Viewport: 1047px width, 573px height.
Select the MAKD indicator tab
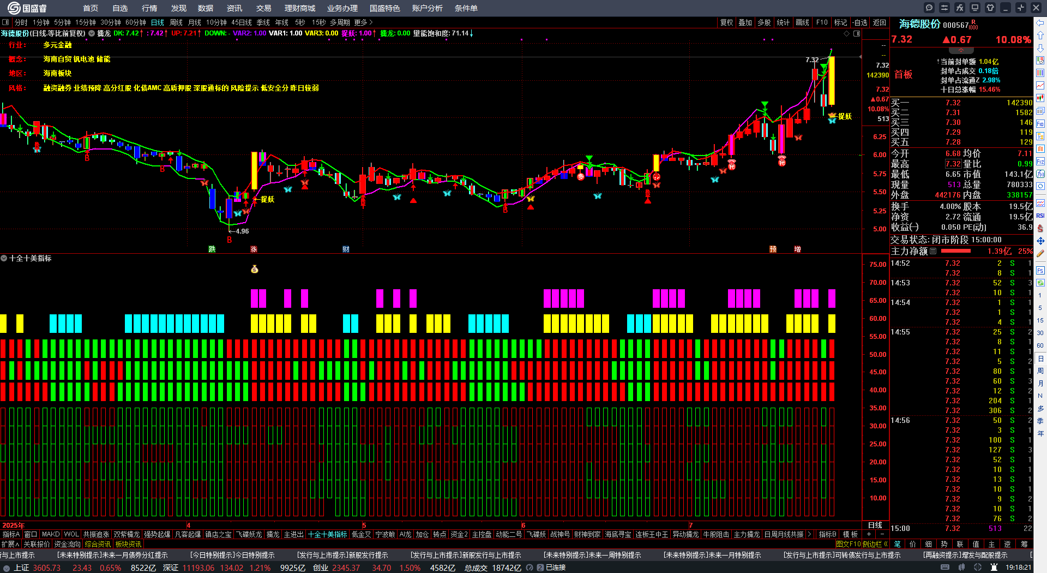(51, 535)
